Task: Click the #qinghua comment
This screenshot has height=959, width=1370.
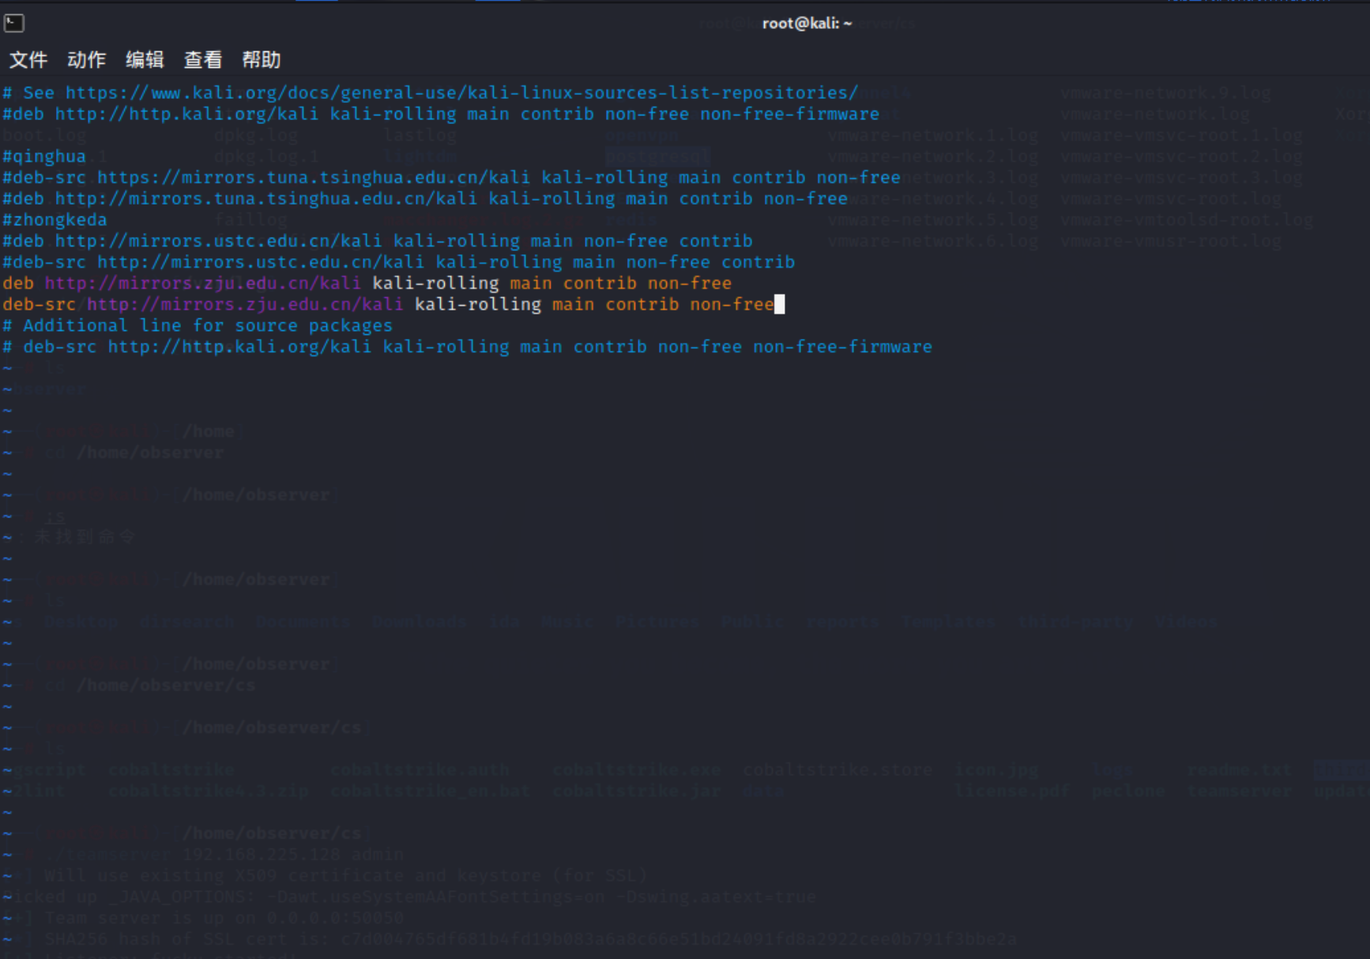Action: [x=43, y=156]
